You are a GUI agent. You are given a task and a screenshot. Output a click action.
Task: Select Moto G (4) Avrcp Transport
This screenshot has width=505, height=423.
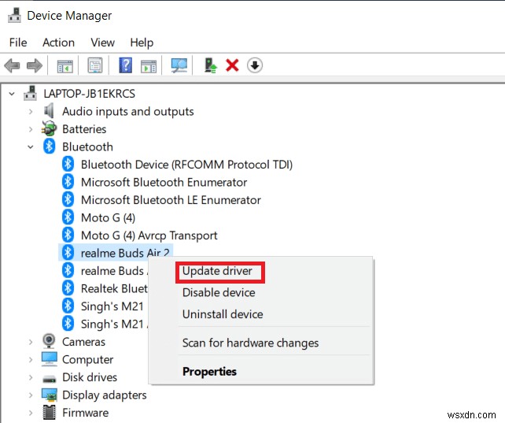click(149, 236)
